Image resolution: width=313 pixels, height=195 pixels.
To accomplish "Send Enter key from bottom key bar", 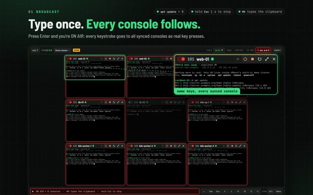I will 203,191.
